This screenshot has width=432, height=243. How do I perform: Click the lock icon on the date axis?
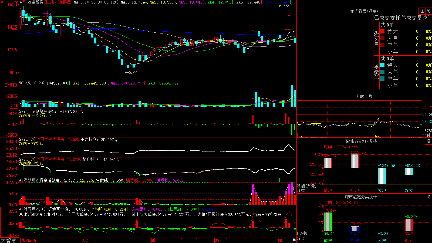294,240
